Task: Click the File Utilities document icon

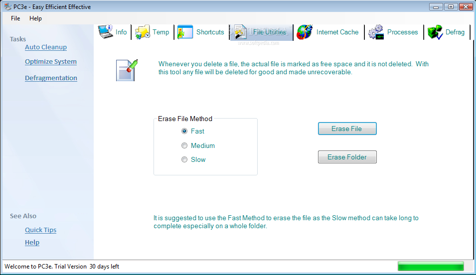Action: [240, 32]
